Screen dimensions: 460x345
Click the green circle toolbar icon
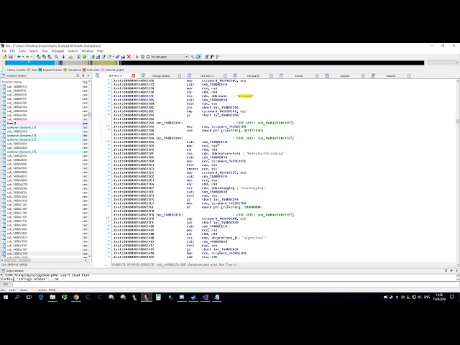click(84, 57)
